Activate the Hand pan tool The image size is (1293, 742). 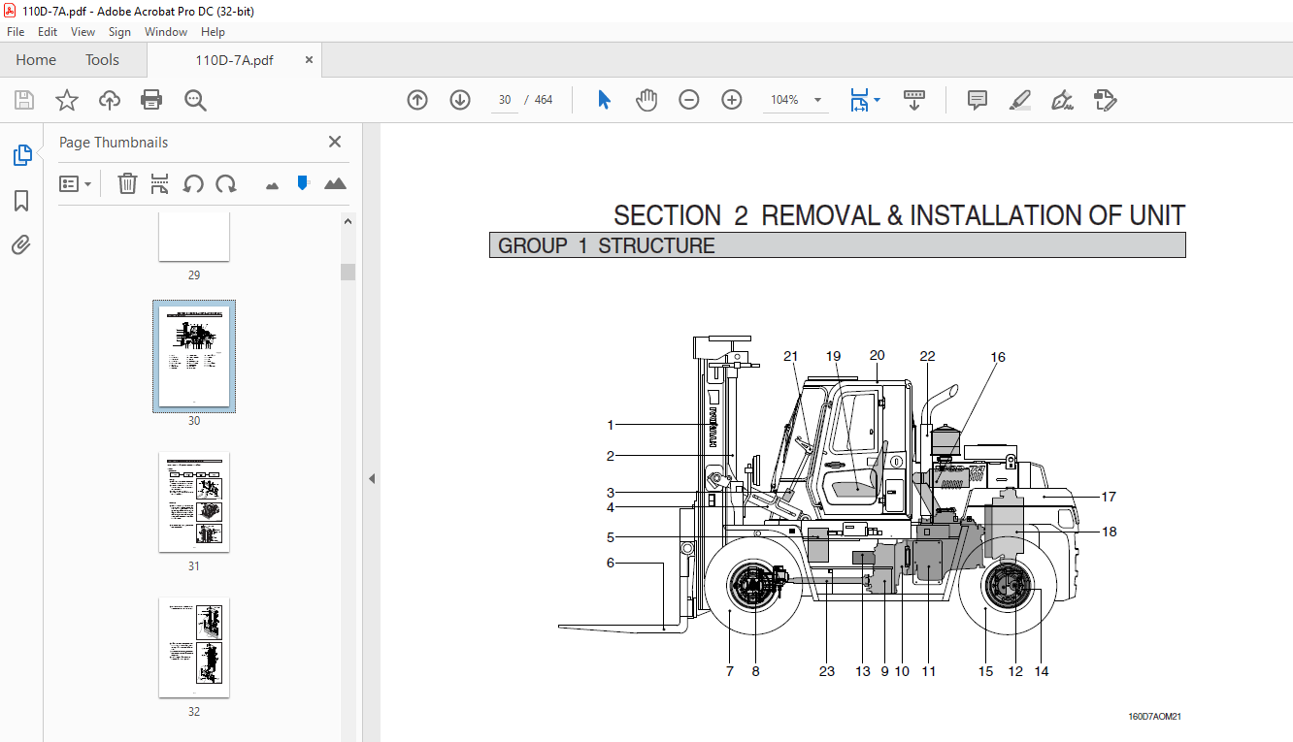coord(646,100)
